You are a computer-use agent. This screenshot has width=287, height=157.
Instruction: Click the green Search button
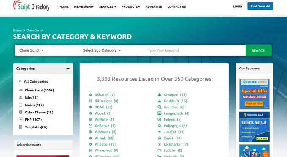point(258,50)
